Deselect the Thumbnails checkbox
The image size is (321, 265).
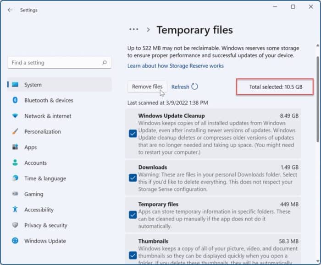click(133, 255)
